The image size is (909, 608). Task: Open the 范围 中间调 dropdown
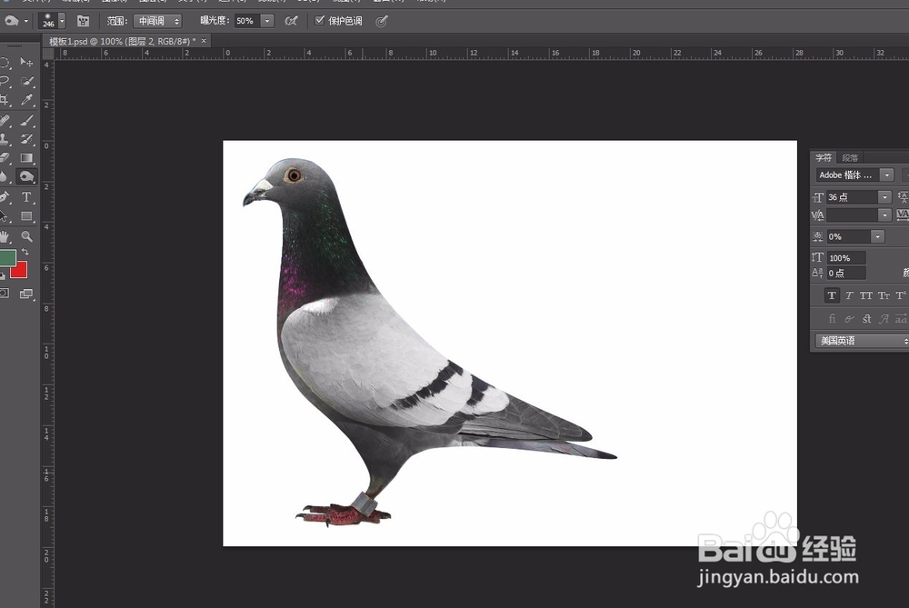click(x=157, y=21)
